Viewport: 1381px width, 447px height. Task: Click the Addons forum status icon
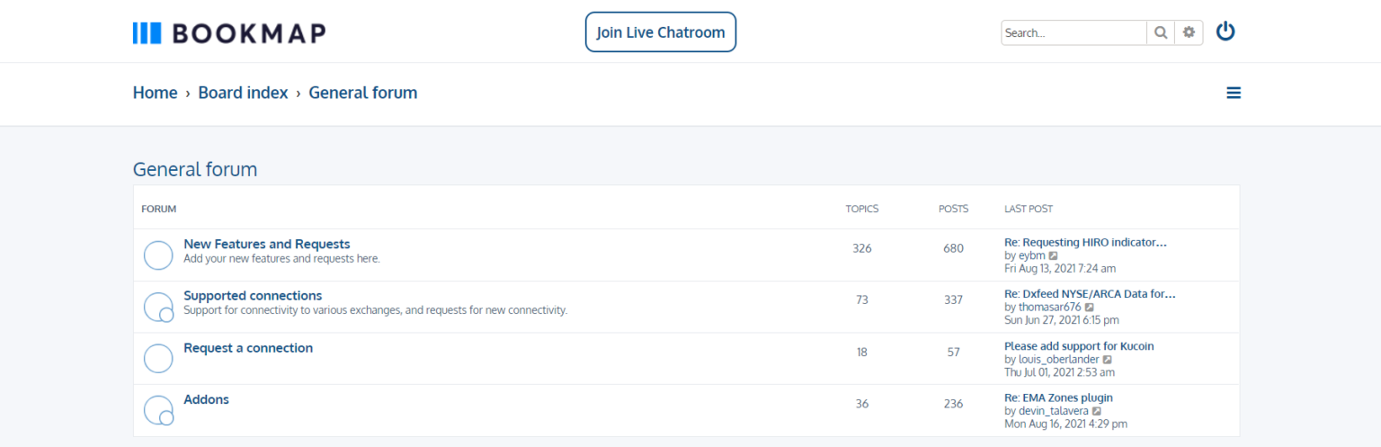(x=158, y=410)
